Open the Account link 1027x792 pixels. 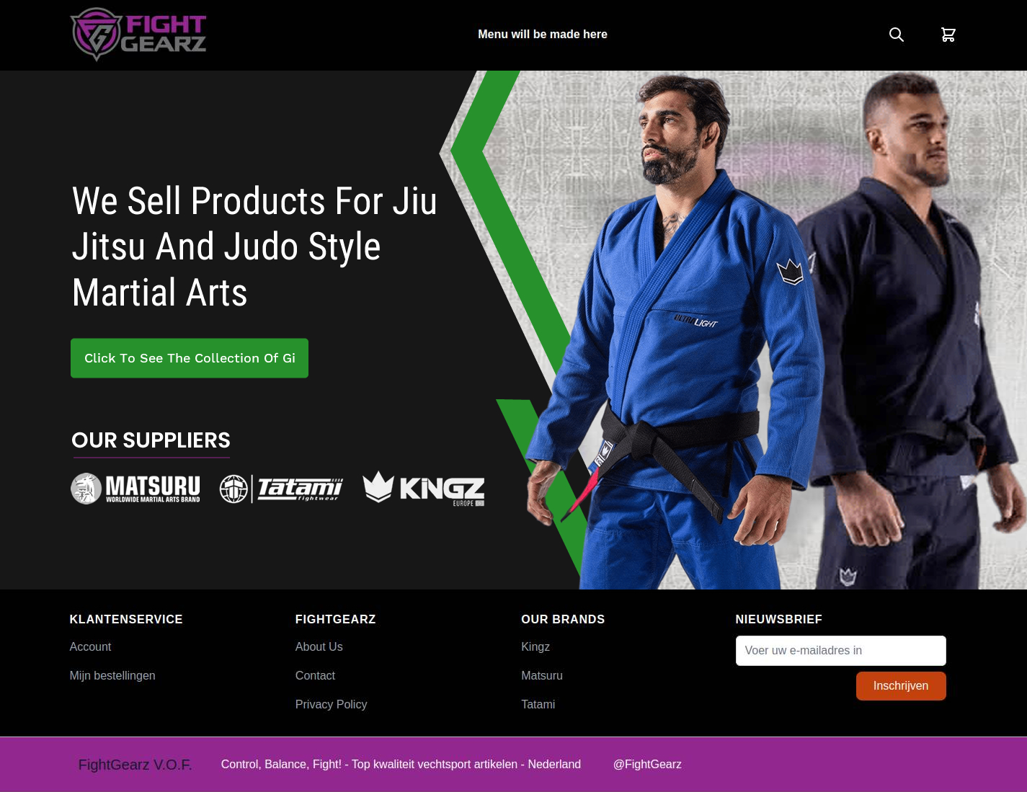click(90, 647)
